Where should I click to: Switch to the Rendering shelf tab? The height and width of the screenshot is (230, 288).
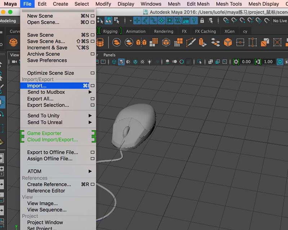[163, 31]
